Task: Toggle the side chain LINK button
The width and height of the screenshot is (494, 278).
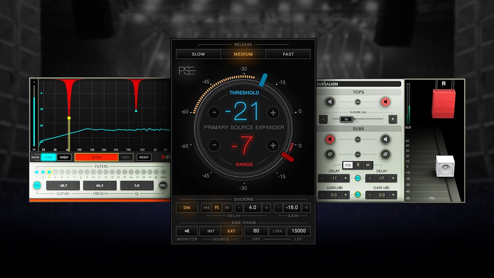Action: pos(277,231)
